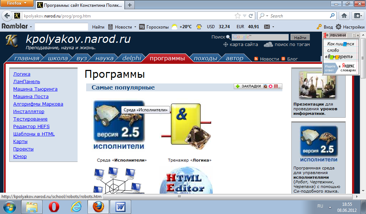
Task: Open the Алгорифмы Маркова link
Action: pos(38,104)
